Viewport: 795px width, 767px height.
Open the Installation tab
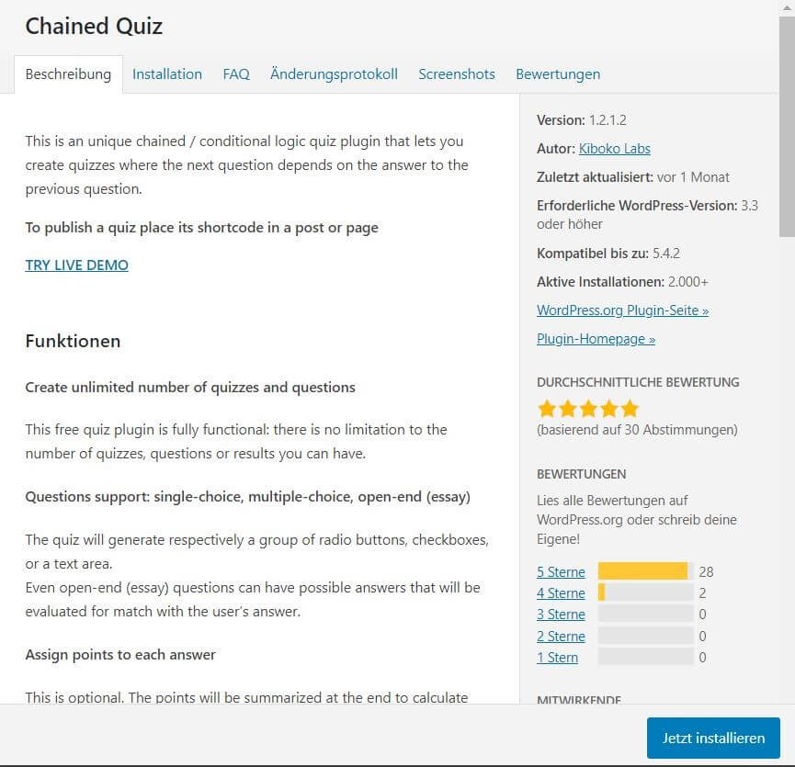coord(166,74)
